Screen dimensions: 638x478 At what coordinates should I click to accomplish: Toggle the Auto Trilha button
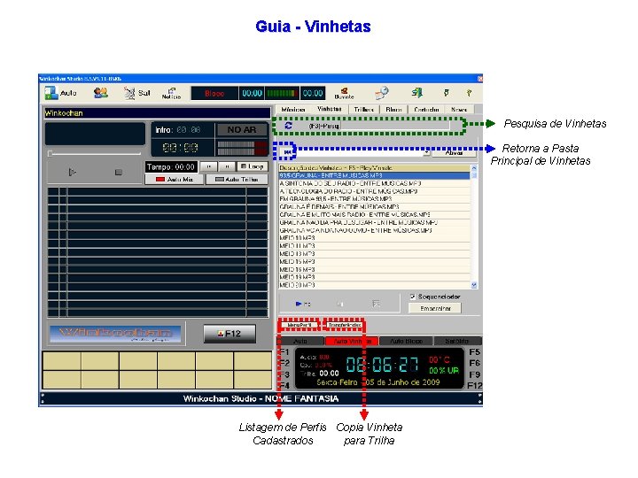[237, 179]
